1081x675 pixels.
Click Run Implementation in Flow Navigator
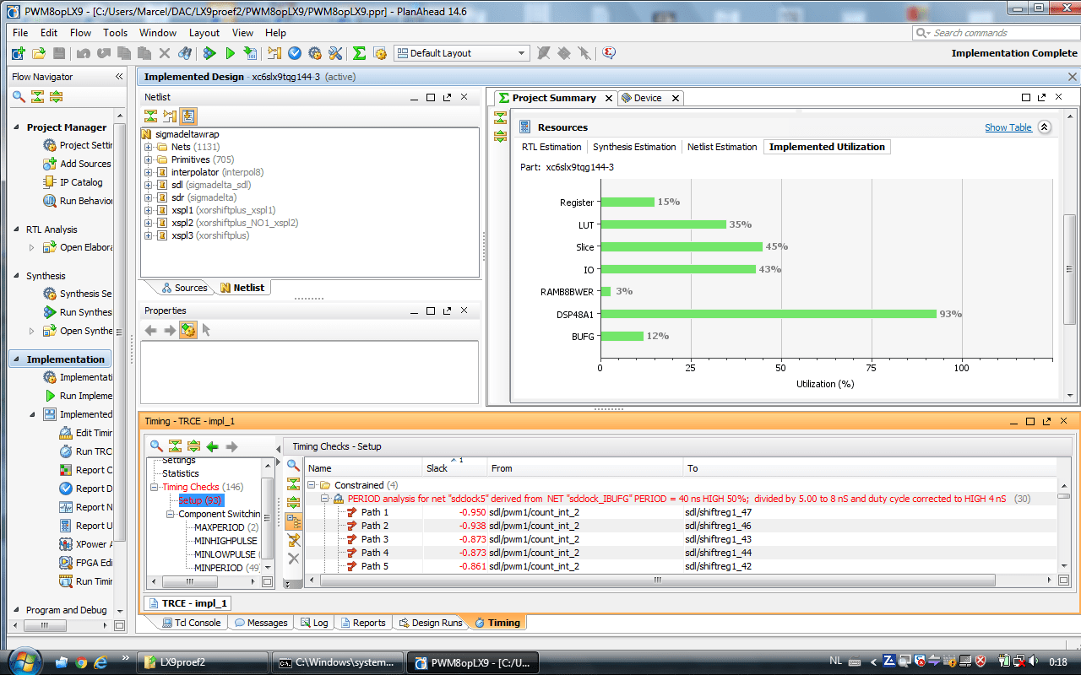click(85, 396)
